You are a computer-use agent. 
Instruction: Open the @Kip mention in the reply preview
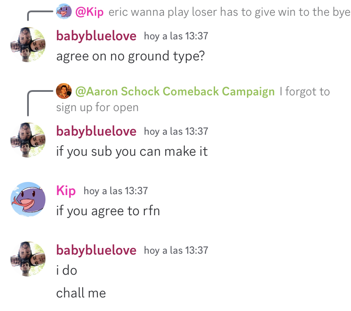pos(89,12)
